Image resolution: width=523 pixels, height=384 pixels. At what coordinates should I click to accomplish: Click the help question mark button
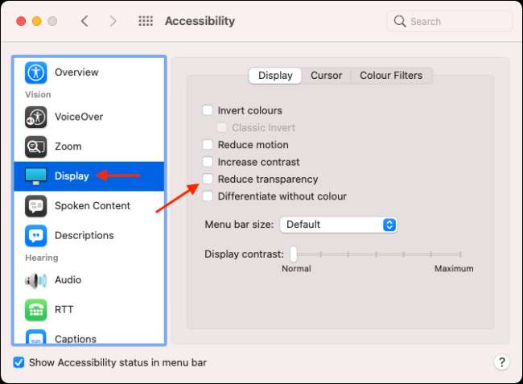[x=500, y=362]
